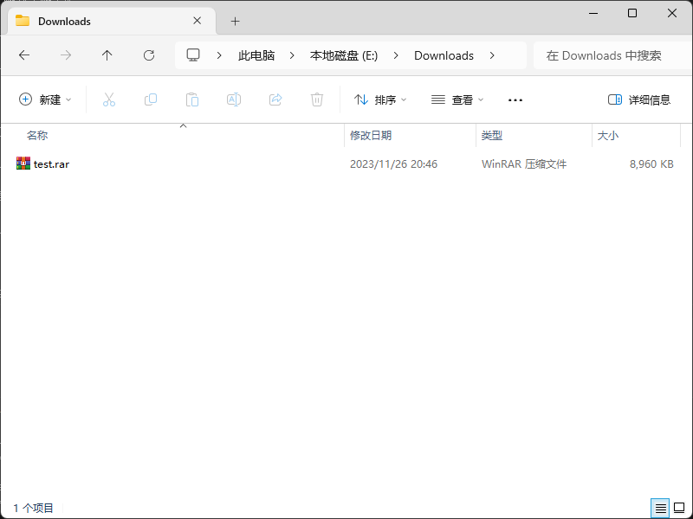Click the Copy icon in the toolbar
Screen dimensions: 693x519
pos(150,99)
